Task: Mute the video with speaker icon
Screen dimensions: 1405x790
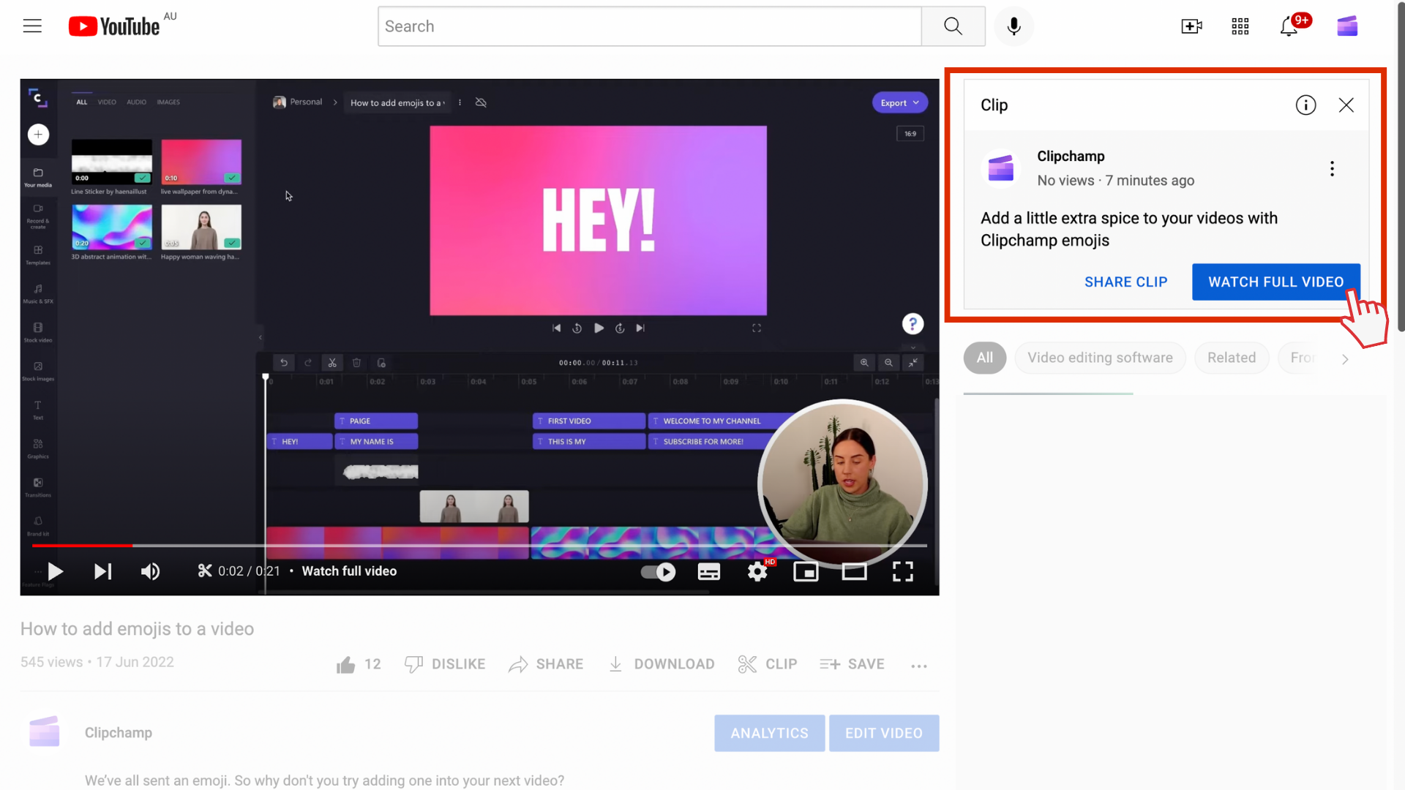Action: [150, 571]
